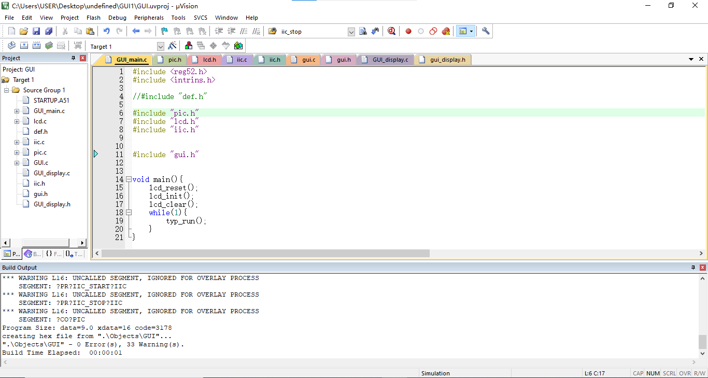Click the Save All icon
The width and height of the screenshot is (708, 378).
click(49, 31)
